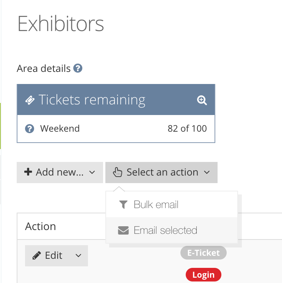Click the magnifier zoom icon in Tickets remaining
This screenshot has width=282, height=283.
(x=202, y=100)
